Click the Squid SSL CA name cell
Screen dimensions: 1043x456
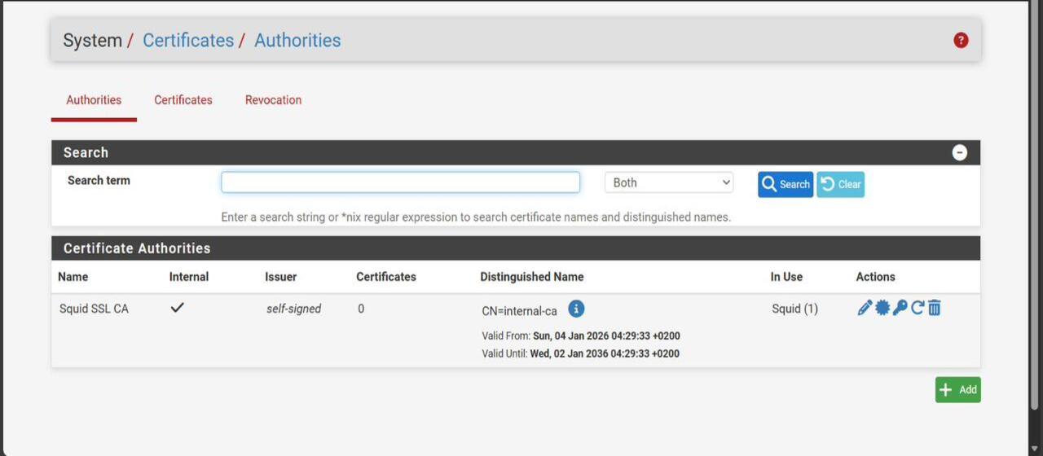(94, 309)
